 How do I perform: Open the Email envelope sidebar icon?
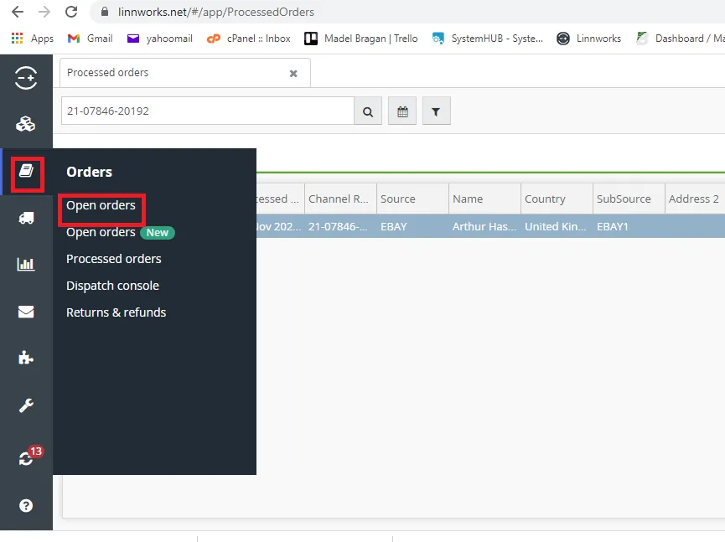point(26,312)
